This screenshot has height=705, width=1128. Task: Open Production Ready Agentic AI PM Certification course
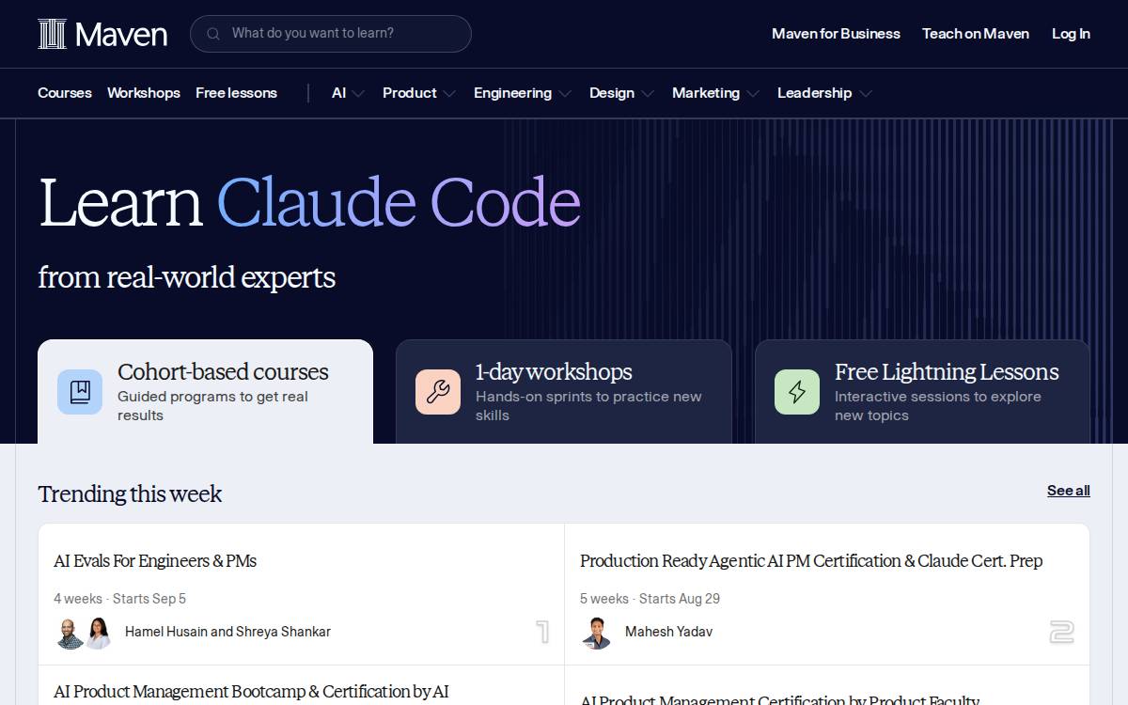(811, 561)
